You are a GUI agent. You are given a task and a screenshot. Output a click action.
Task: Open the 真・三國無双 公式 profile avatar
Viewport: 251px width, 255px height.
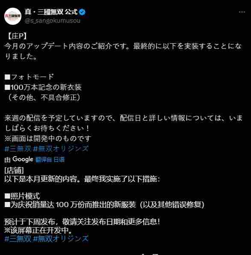click(13, 16)
